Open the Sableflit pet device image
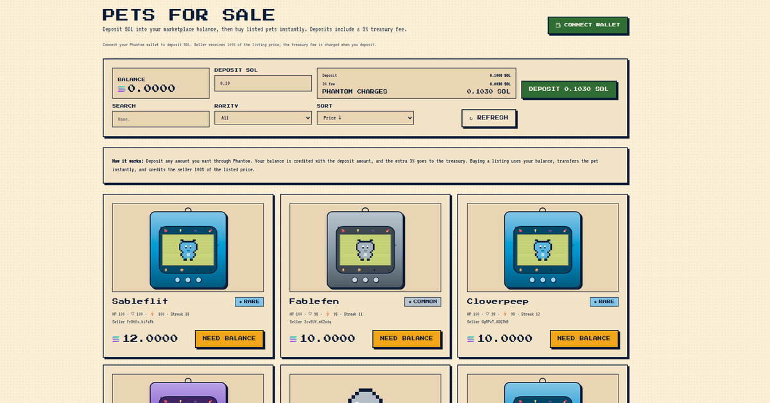The height and width of the screenshot is (403, 770). (188, 248)
